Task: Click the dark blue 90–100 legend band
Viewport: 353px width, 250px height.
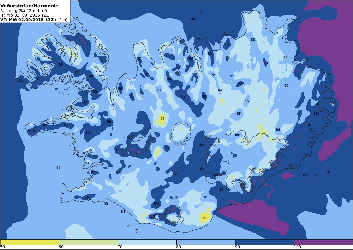Action: (264, 242)
